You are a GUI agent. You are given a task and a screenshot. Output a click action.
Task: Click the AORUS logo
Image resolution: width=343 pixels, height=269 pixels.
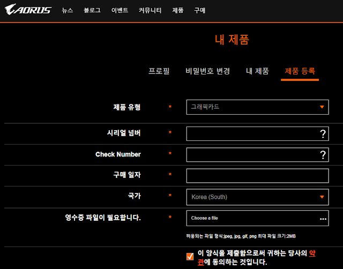click(28, 10)
